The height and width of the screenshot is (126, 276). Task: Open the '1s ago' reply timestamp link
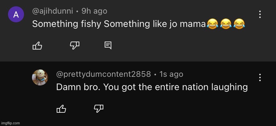click(x=171, y=74)
